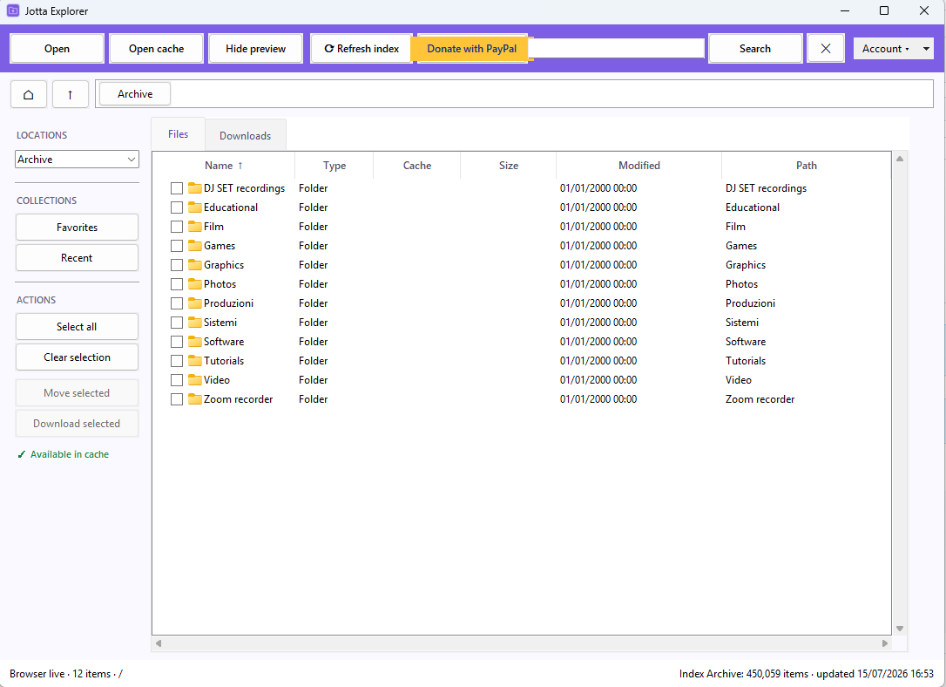Click the Video folder icon
Image resolution: width=946 pixels, height=687 pixels.
[194, 380]
